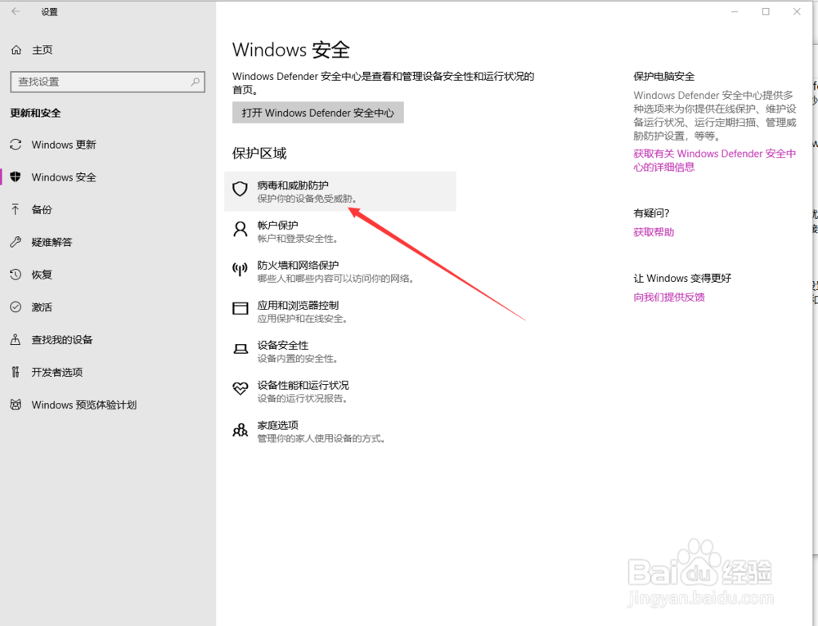
Task: Click the 设备安全性 laptop icon
Action: (x=240, y=349)
